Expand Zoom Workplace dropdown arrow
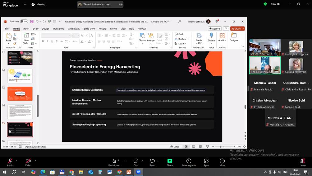The image size is (312, 176). pos(25,4)
